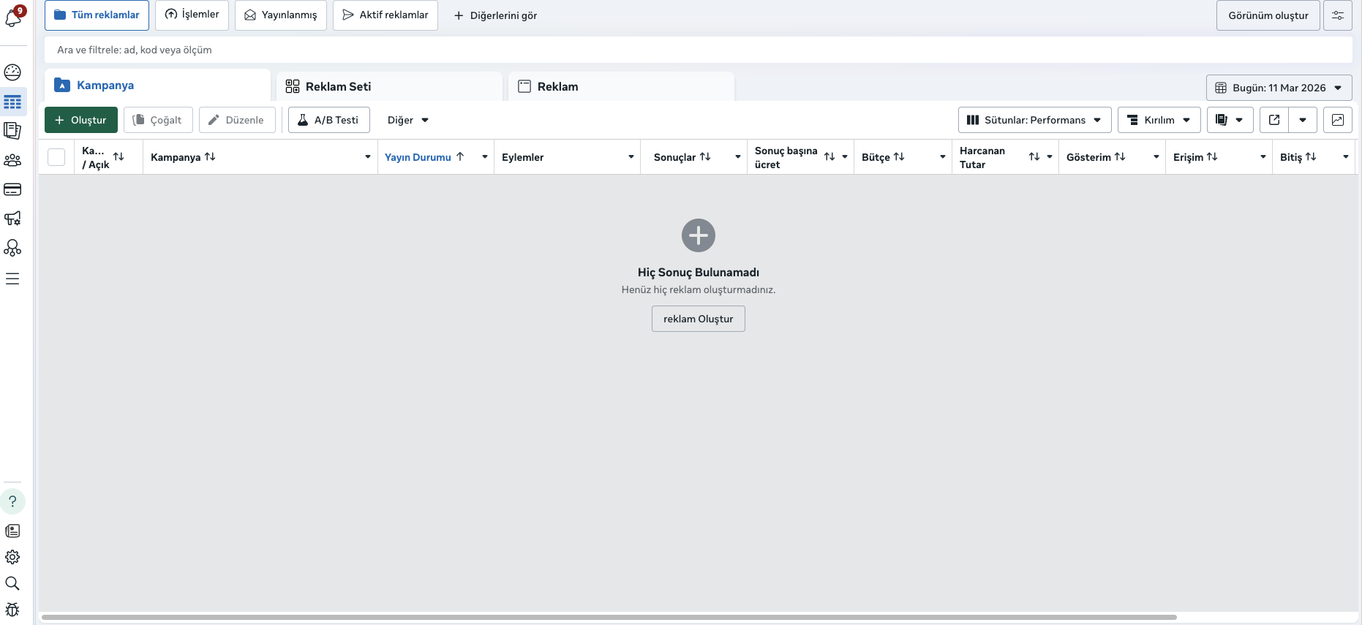Click the search magnifier icon in sidebar
1362x625 pixels.
(12, 583)
